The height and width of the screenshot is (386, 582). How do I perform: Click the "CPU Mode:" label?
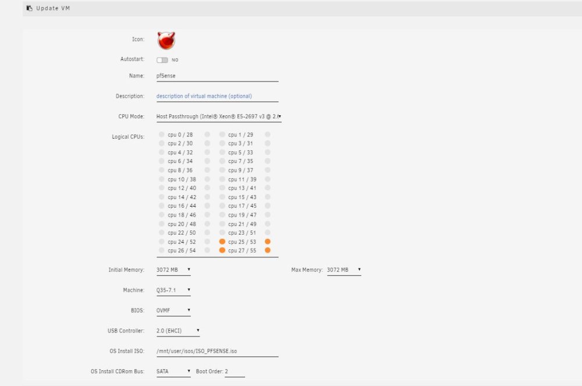coord(132,116)
